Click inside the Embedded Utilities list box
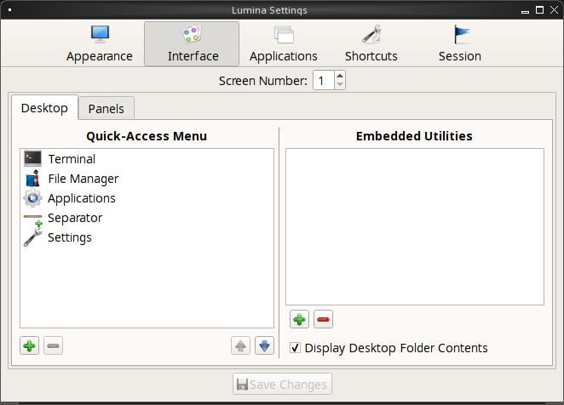This screenshot has width=564, height=405. pyautogui.click(x=415, y=227)
